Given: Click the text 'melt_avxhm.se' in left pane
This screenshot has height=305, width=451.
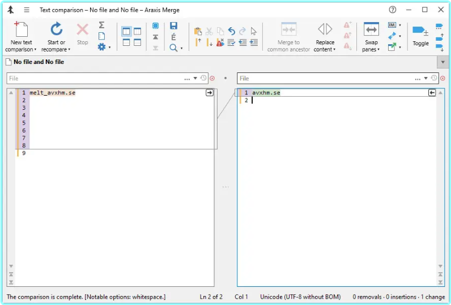Looking at the screenshot, I should pyautogui.click(x=52, y=93).
